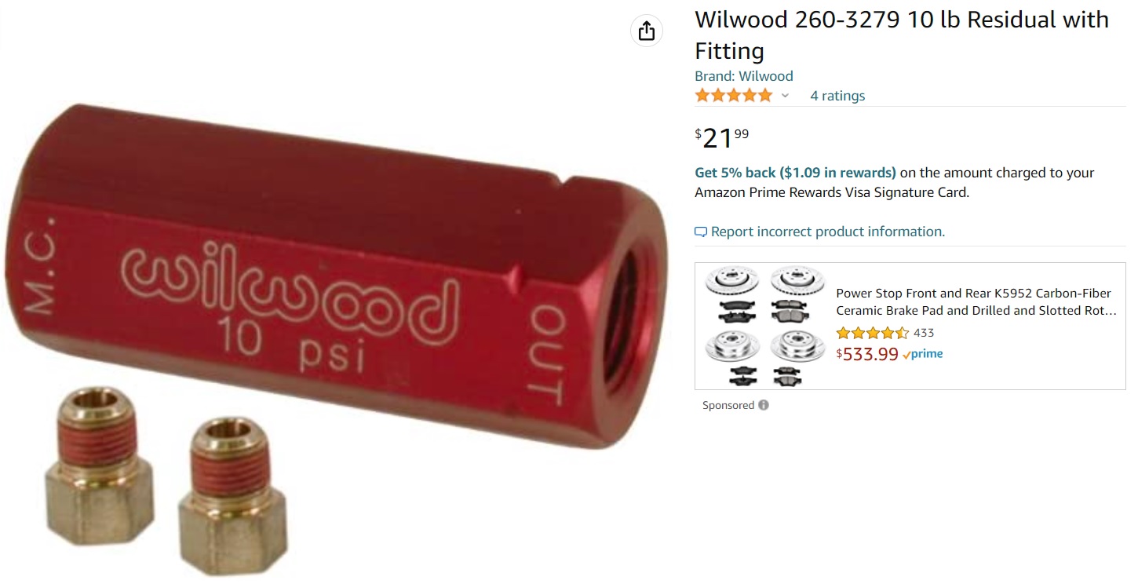Click the speech bubble report icon
The image size is (1138, 584).
[701, 232]
